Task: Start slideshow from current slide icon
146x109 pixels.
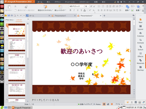Action: pyautogui.click(x=45, y=7)
